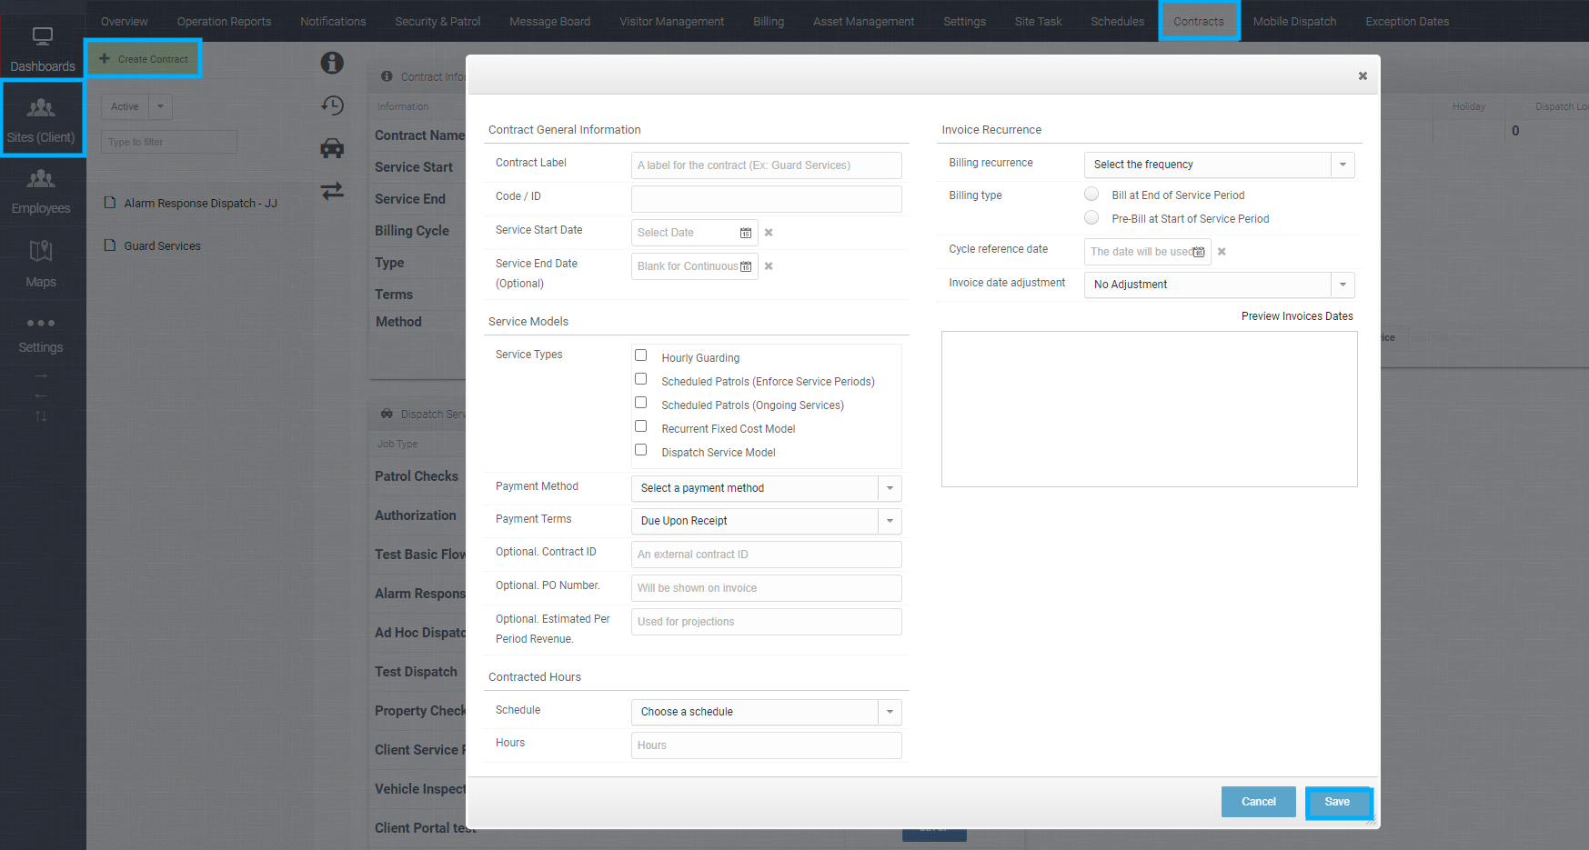This screenshot has height=850, width=1589.
Task: Click the Create Contract button
Action: (143, 58)
